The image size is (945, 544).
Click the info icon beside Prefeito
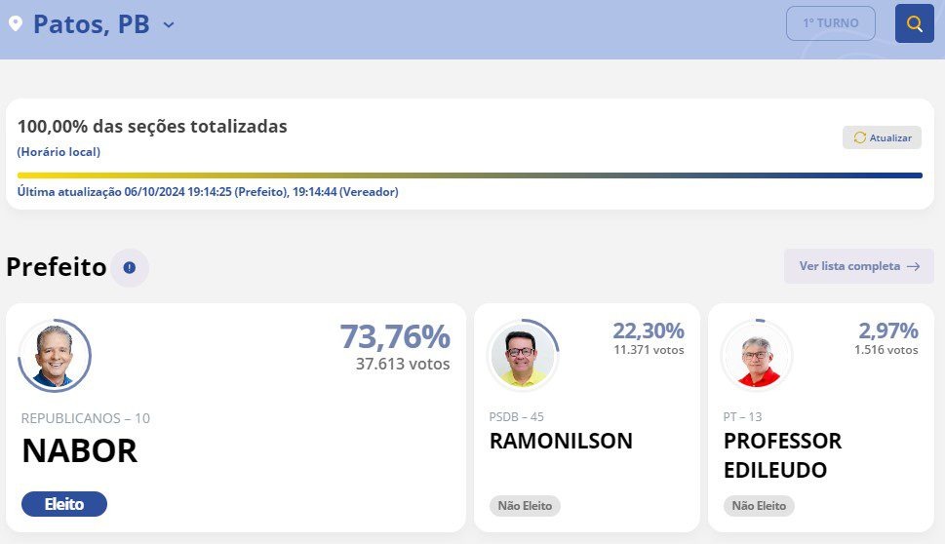click(x=130, y=267)
